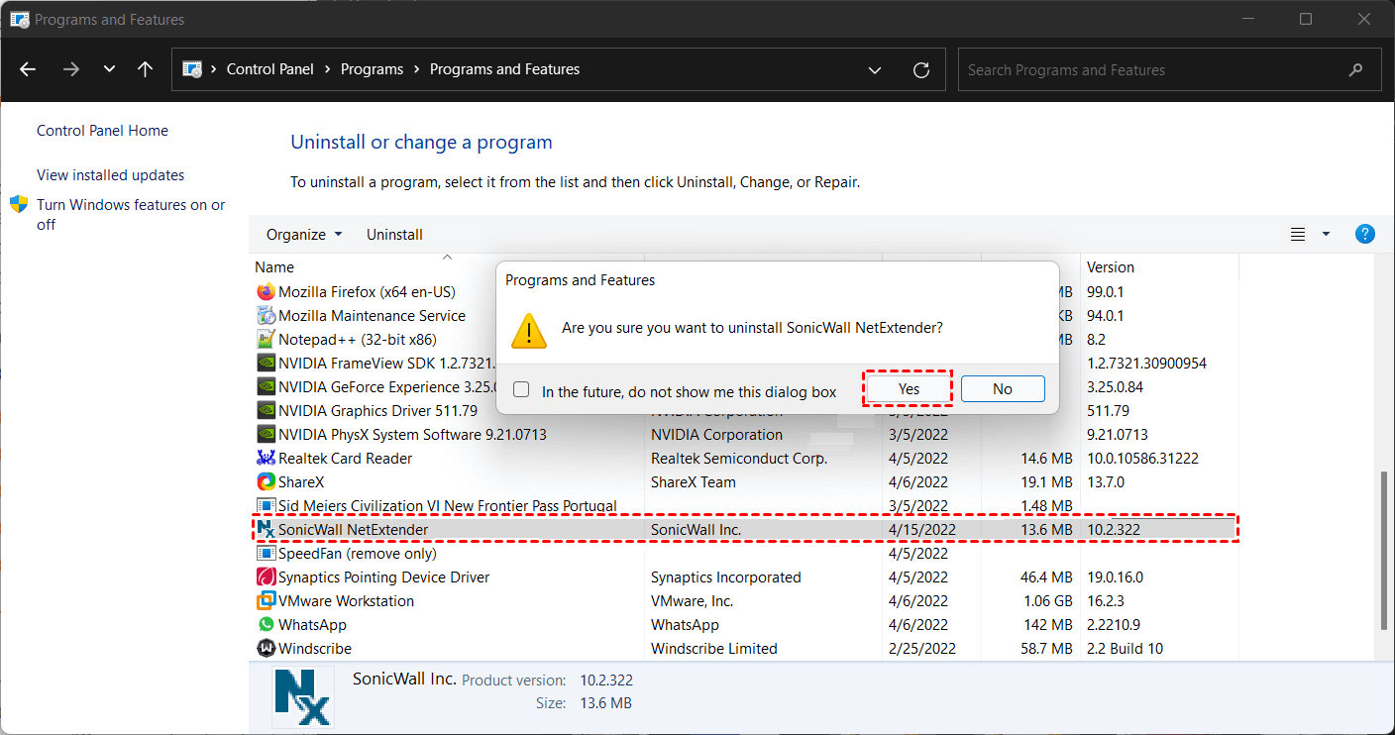This screenshot has width=1395, height=735.
Task: Click the Programs breadcrumb in address bar
Action: point(372,69)
